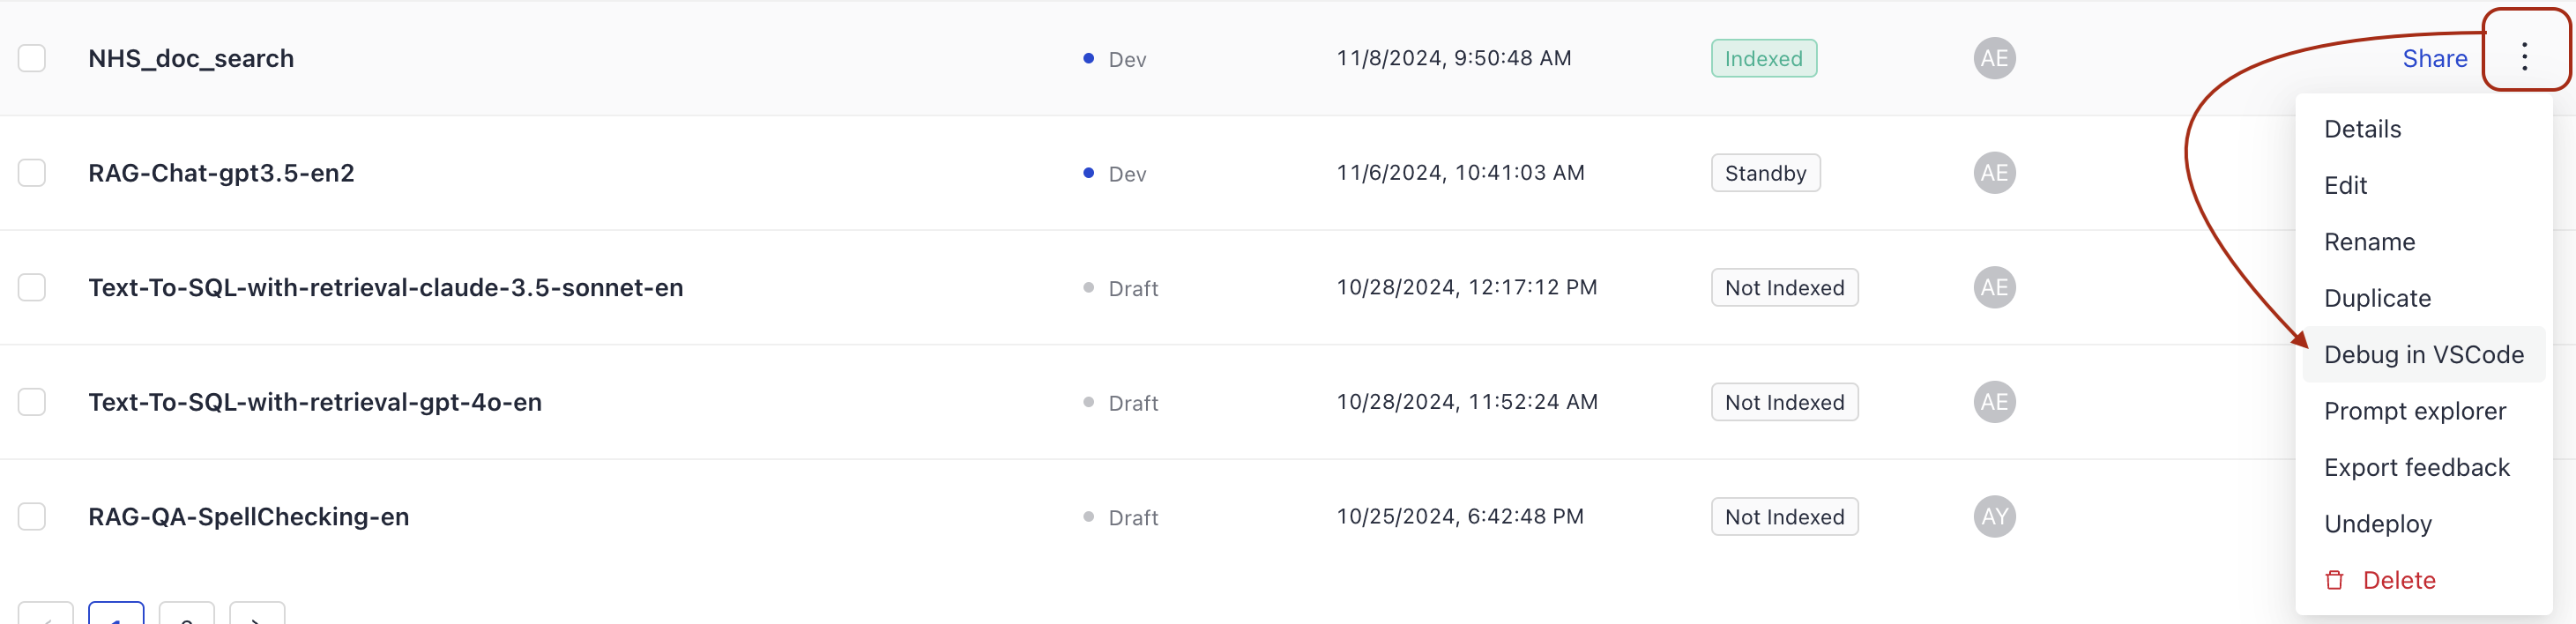
Task: Select Prompt explorer menu item
Action: pyautogui.click(x=2414, y=411)
